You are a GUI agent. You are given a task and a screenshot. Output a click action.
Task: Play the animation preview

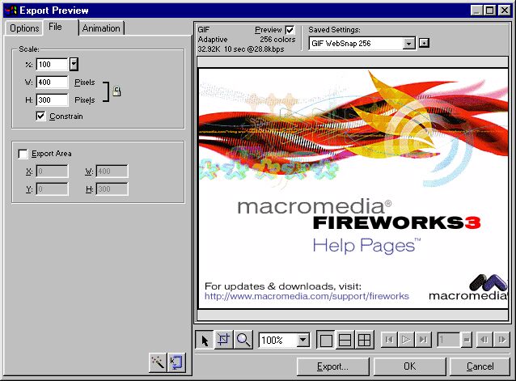tap(406, 340)
